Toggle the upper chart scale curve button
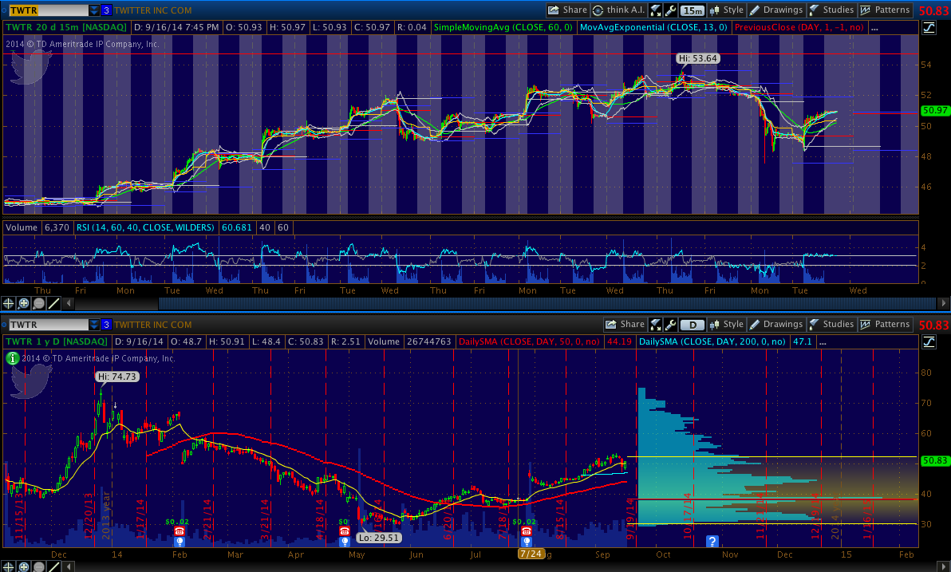The width and height of the screenshot is (951, 572). 929,28
